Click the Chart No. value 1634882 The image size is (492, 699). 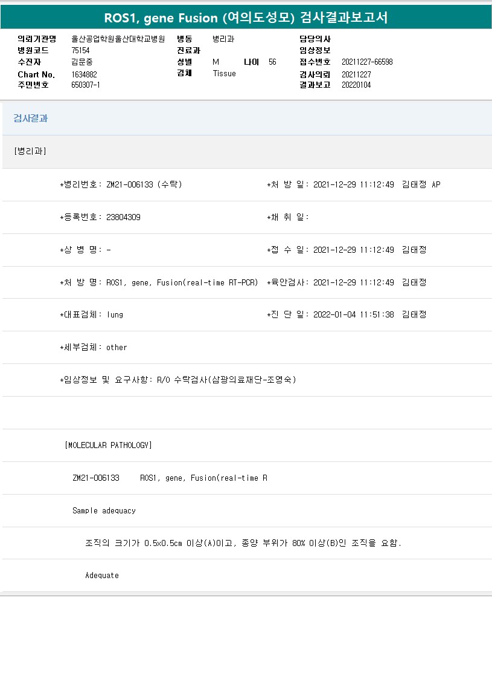(84, 74)
